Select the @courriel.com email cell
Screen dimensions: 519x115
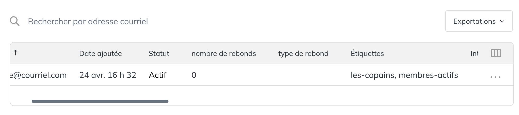pos(38,75)
